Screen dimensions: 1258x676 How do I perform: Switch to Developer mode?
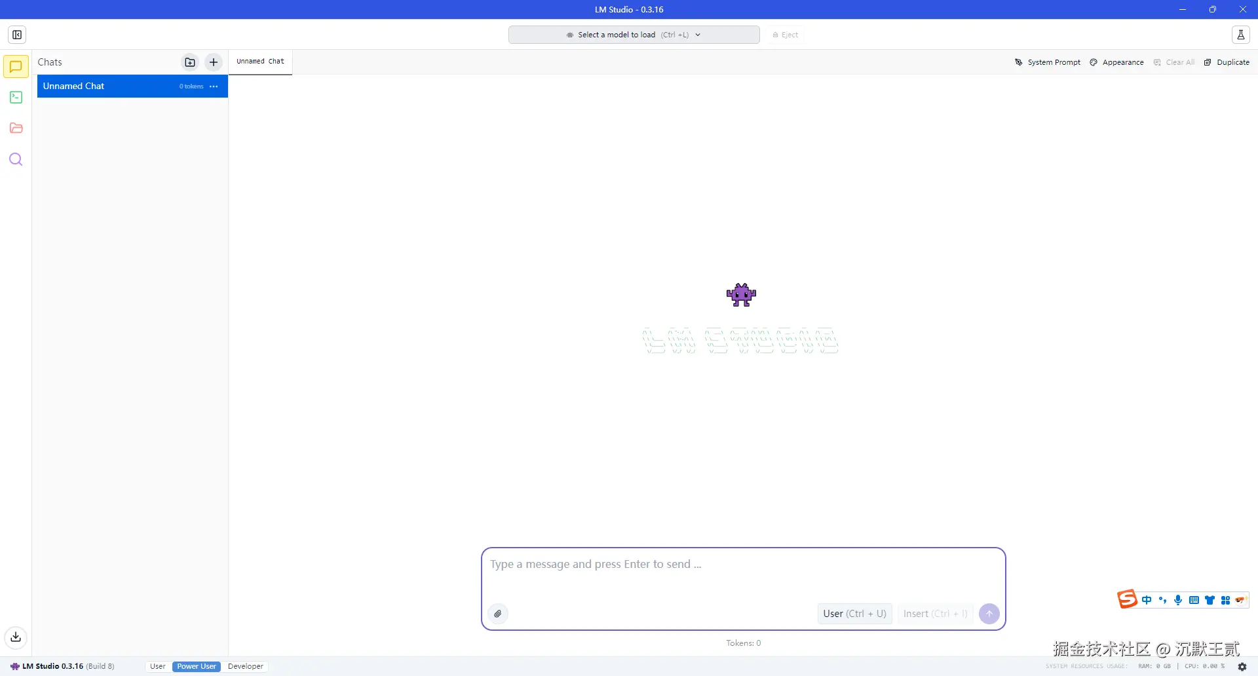246,666
